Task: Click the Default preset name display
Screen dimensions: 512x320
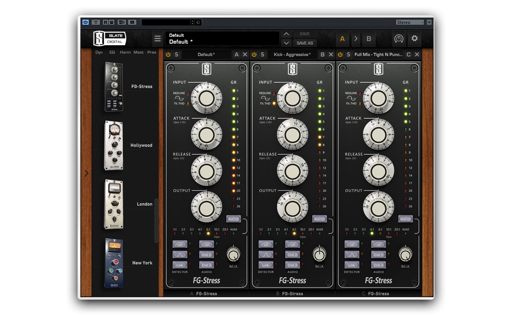Action: (x=222, y=38)
